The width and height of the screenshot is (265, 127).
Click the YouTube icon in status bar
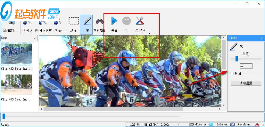coord(257,125)
